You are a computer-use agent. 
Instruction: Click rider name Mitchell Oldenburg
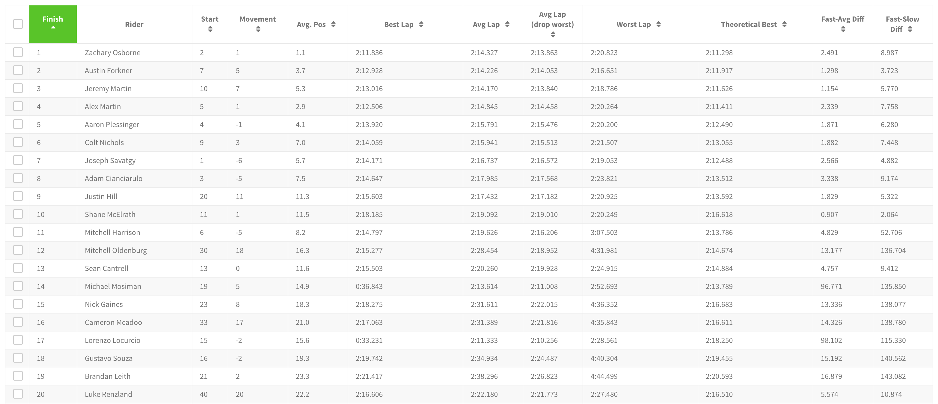[x=116, y=251]
